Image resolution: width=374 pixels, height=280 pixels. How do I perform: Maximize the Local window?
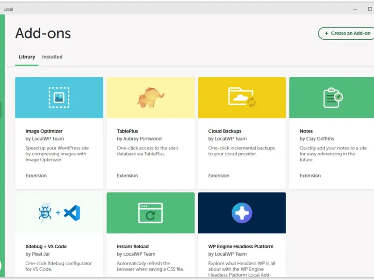click(370, 9)
